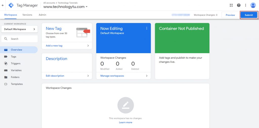The width and height of the screenshot is (259, 128).
Task: Click the Added count label
Action: pos(119,69)
